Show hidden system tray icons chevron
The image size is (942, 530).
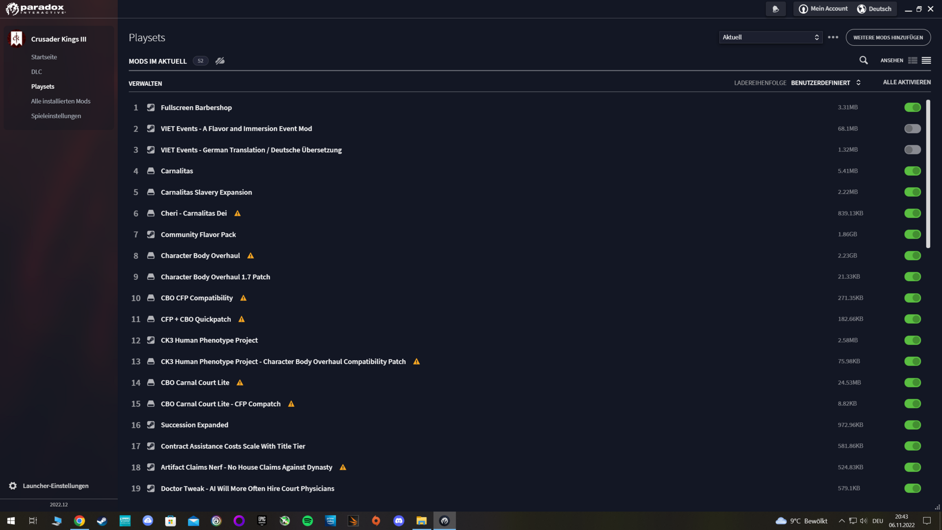point(841,521)
